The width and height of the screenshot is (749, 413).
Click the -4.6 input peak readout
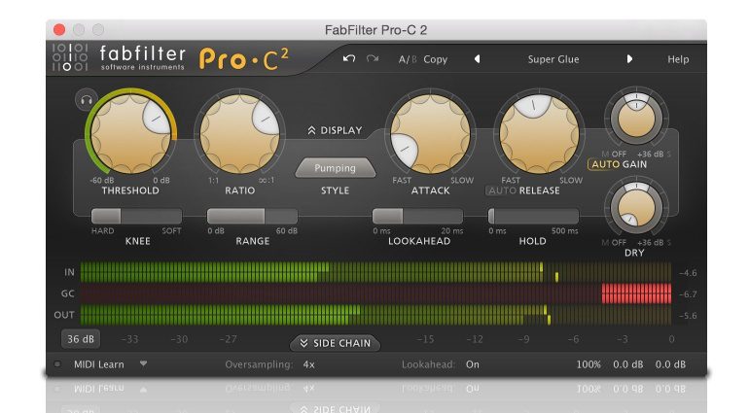click(x=688, y=273)
